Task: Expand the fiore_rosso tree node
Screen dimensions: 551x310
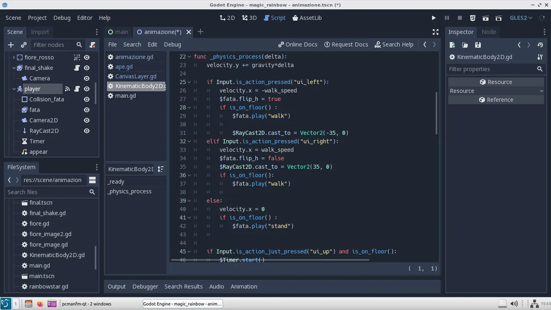Action: click(14, 57)
